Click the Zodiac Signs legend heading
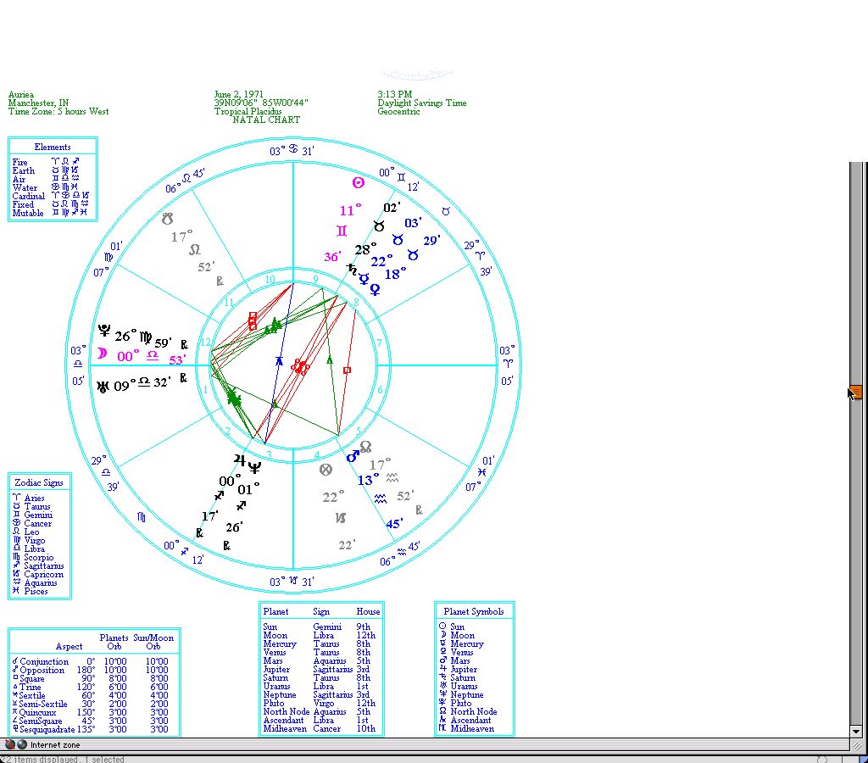Viewport: 868px width, 763px height. click(39, 482)
